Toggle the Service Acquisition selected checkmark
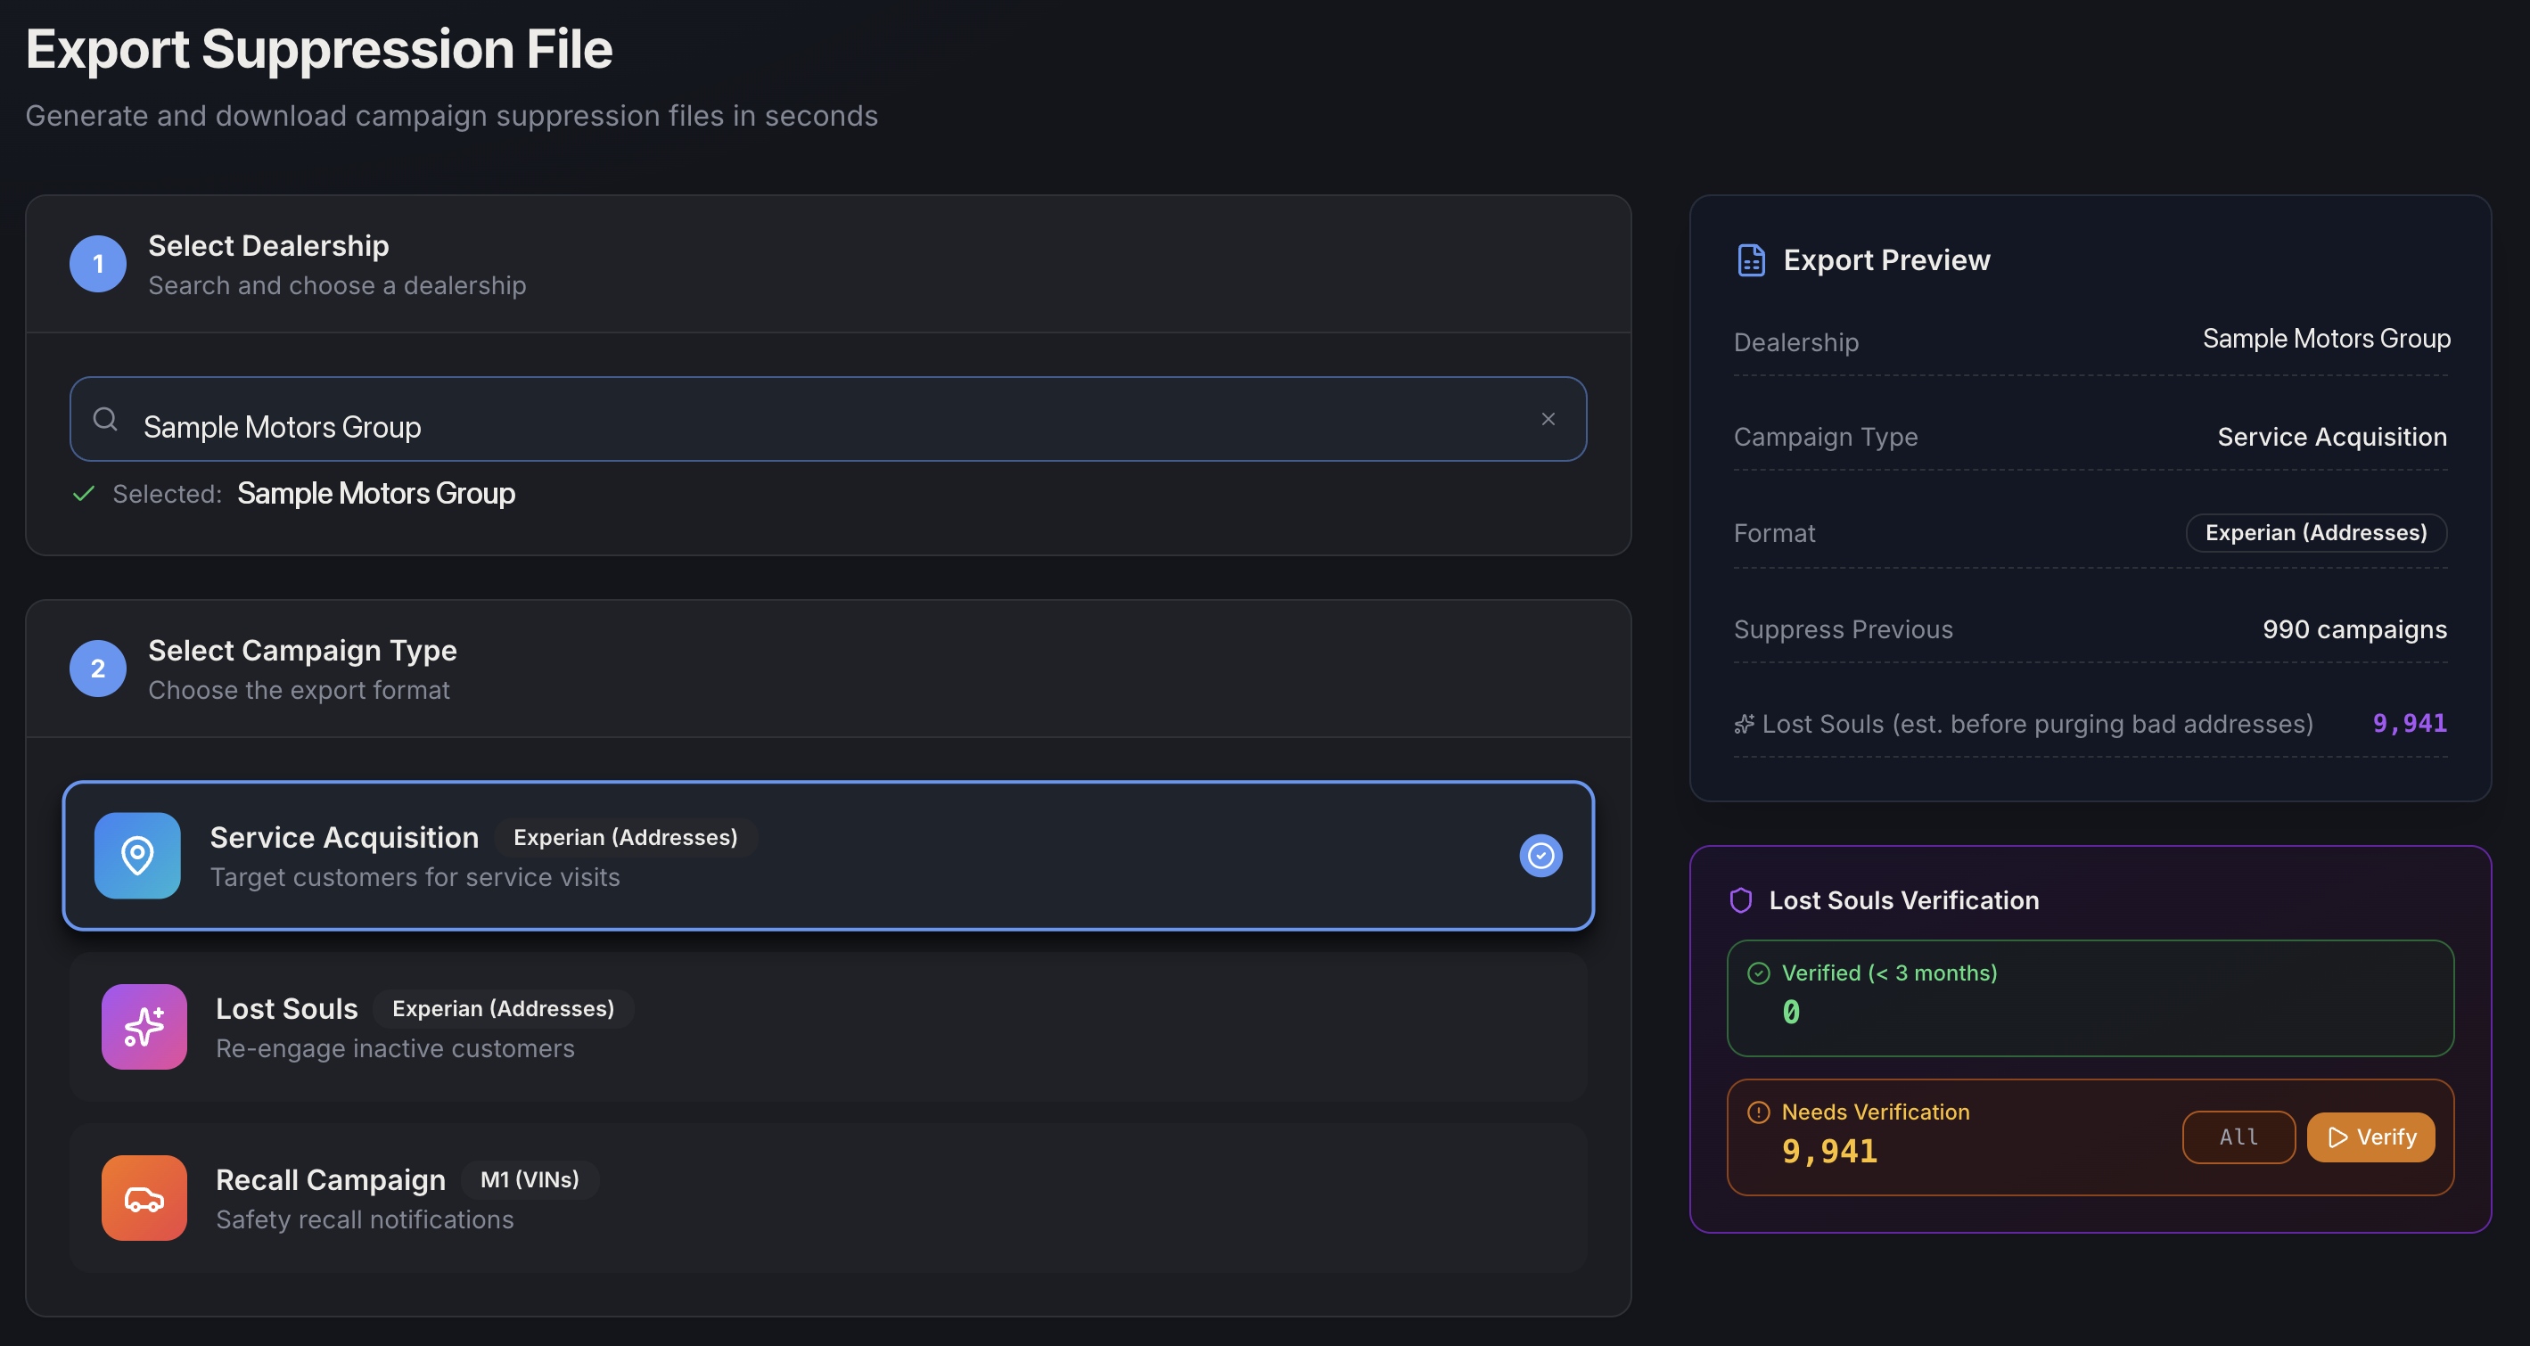 click(x=1541, y=855)
